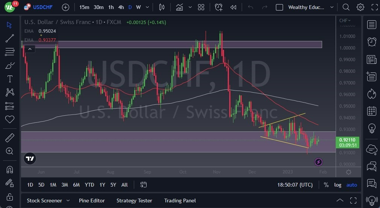Select the 5D date range
The height and width of the screenshot is (208, 380).
(41, 185)
